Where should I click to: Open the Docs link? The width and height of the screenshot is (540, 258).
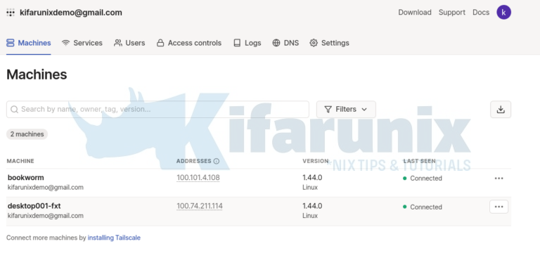click(481, 13)
